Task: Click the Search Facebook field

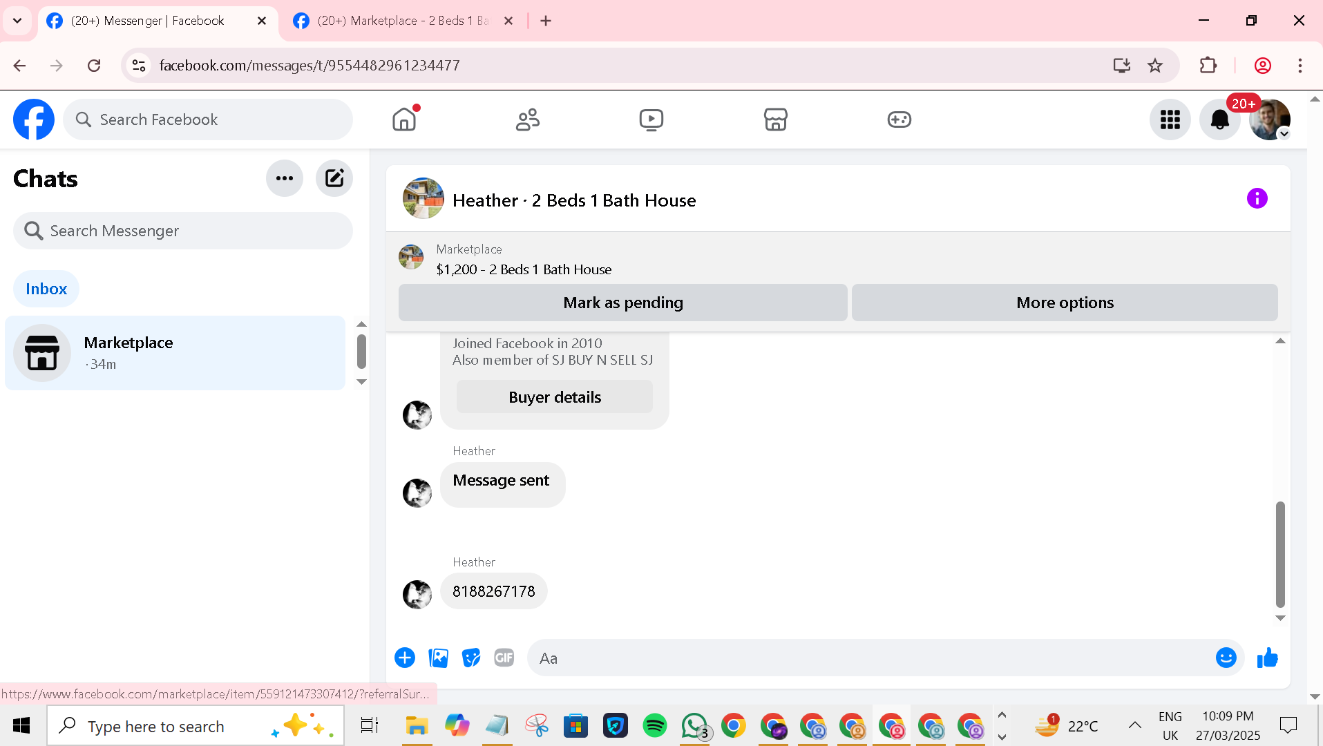Action: click(208, 119)
